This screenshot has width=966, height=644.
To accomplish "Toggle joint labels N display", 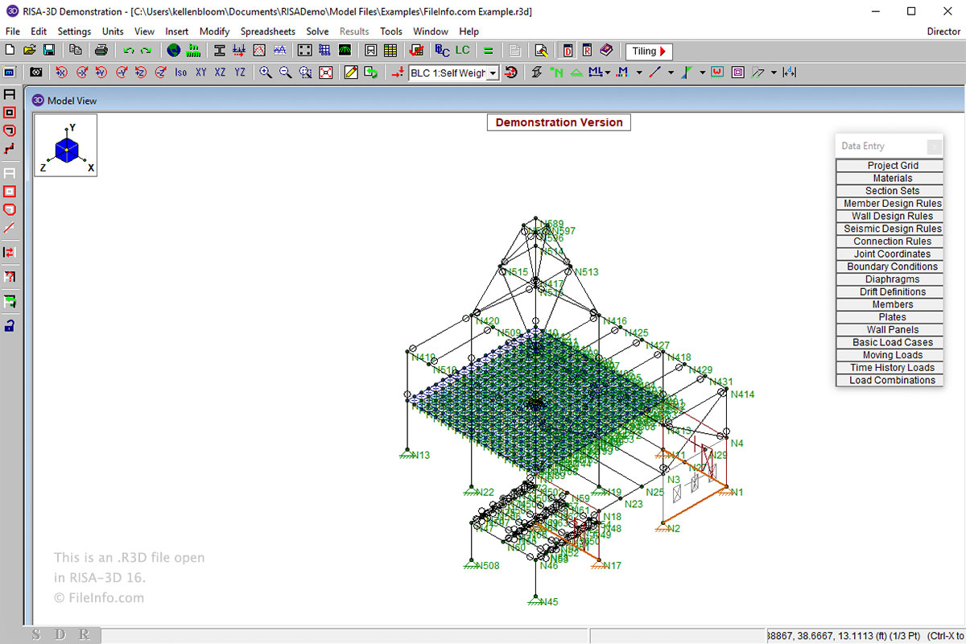I will coord(556,72).
